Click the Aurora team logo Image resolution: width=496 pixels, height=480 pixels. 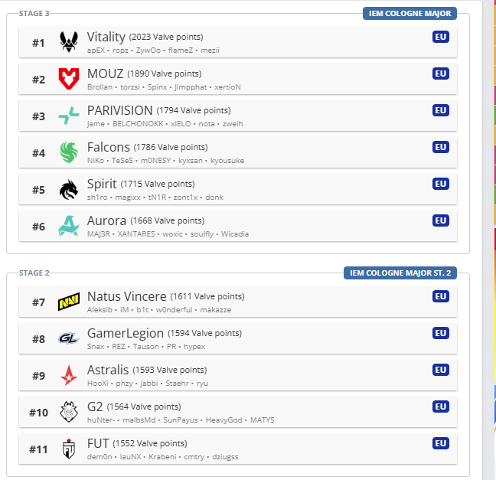[69, 226]
